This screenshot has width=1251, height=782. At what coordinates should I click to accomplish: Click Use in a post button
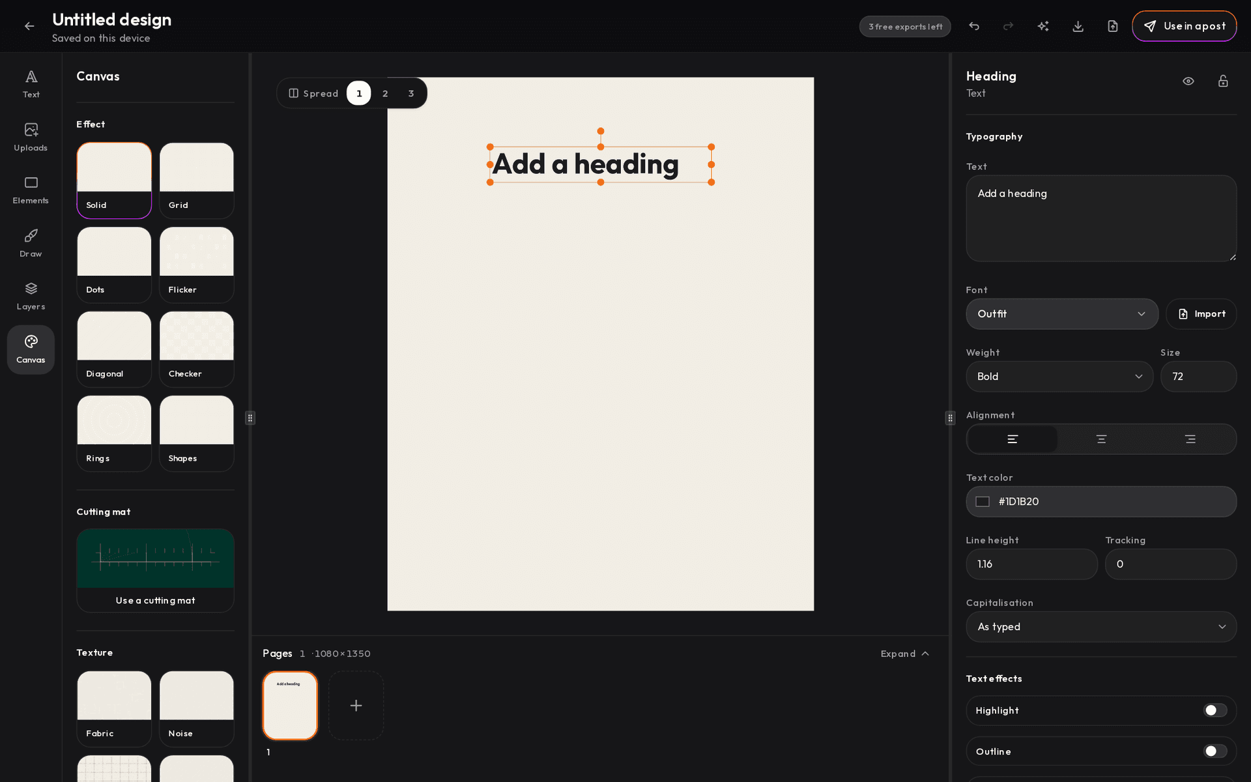[1184, 26]
